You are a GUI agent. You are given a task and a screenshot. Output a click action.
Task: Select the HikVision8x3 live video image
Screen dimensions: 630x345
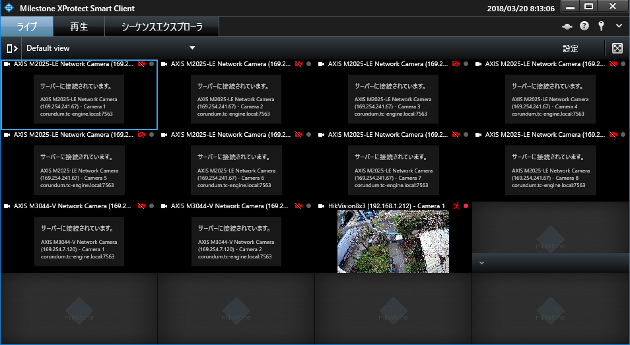coord(393,242)
